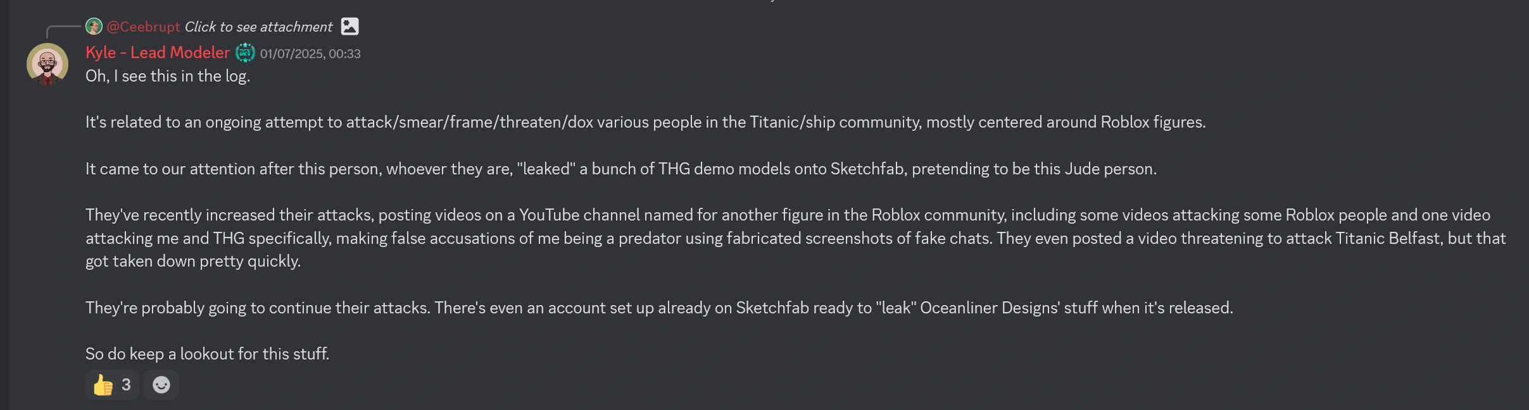Open Kyle's large profile avatar
1529x410 pixels.
[x=47, y=64]
